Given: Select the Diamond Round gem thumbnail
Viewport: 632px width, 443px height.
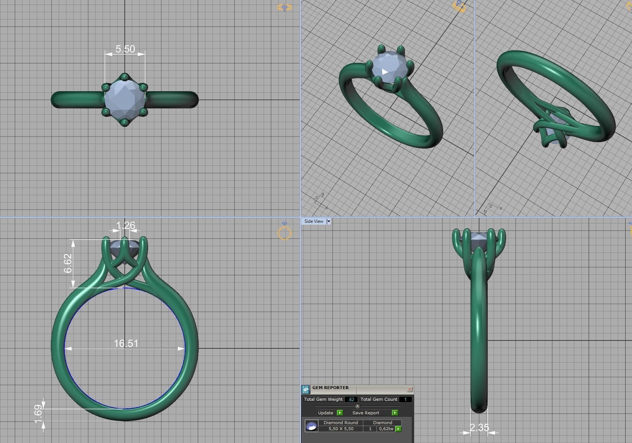Looking at the screenshot, I should pyautogui.click(x=311, y=426).
